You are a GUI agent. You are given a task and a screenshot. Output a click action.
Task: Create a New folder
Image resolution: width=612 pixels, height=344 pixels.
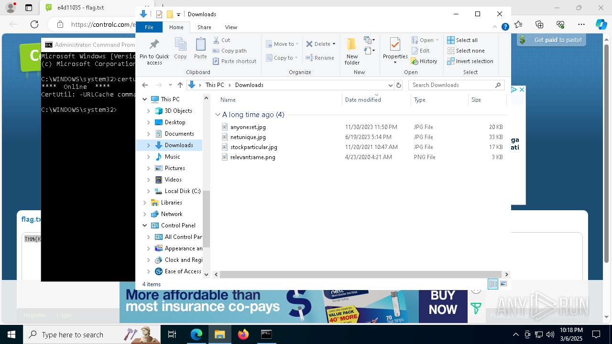click(x=352, y=51)
